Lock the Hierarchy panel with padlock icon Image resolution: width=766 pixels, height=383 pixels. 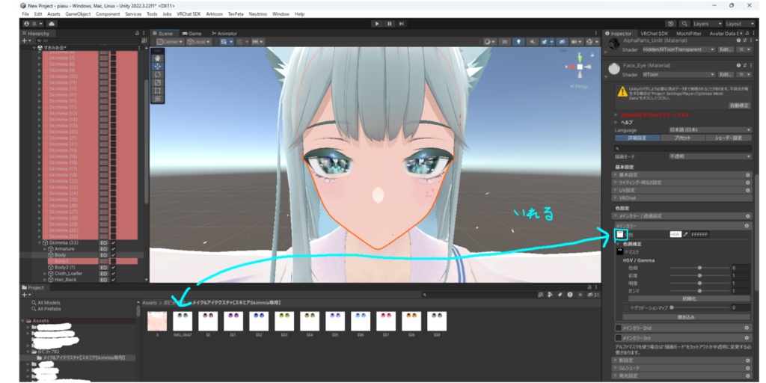[137, 33]
